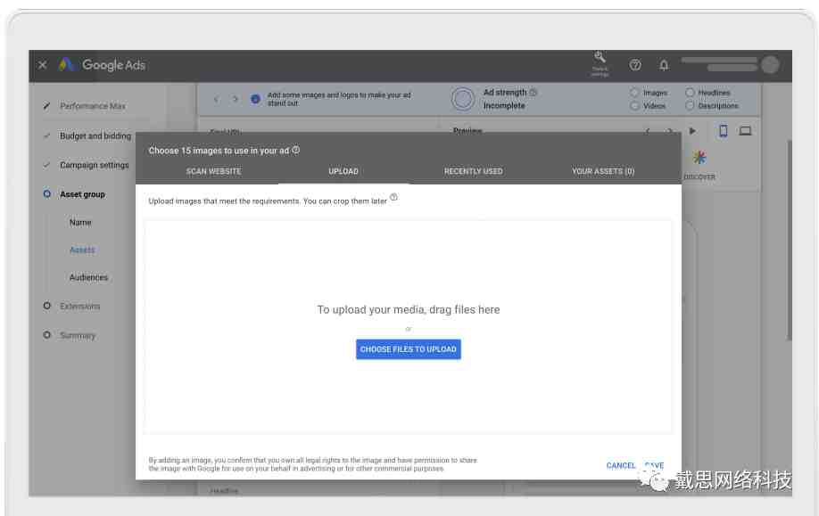Switch to the Scan Website tab
This screenshot has height=516, width=819.
213,171
